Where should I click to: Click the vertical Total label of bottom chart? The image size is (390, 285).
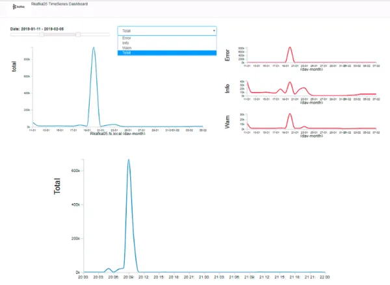[57, 186]
